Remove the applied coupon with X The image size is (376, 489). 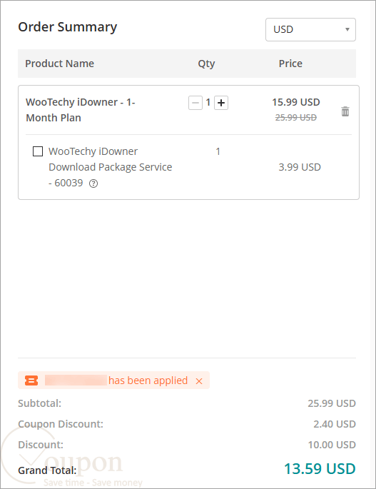199,380
